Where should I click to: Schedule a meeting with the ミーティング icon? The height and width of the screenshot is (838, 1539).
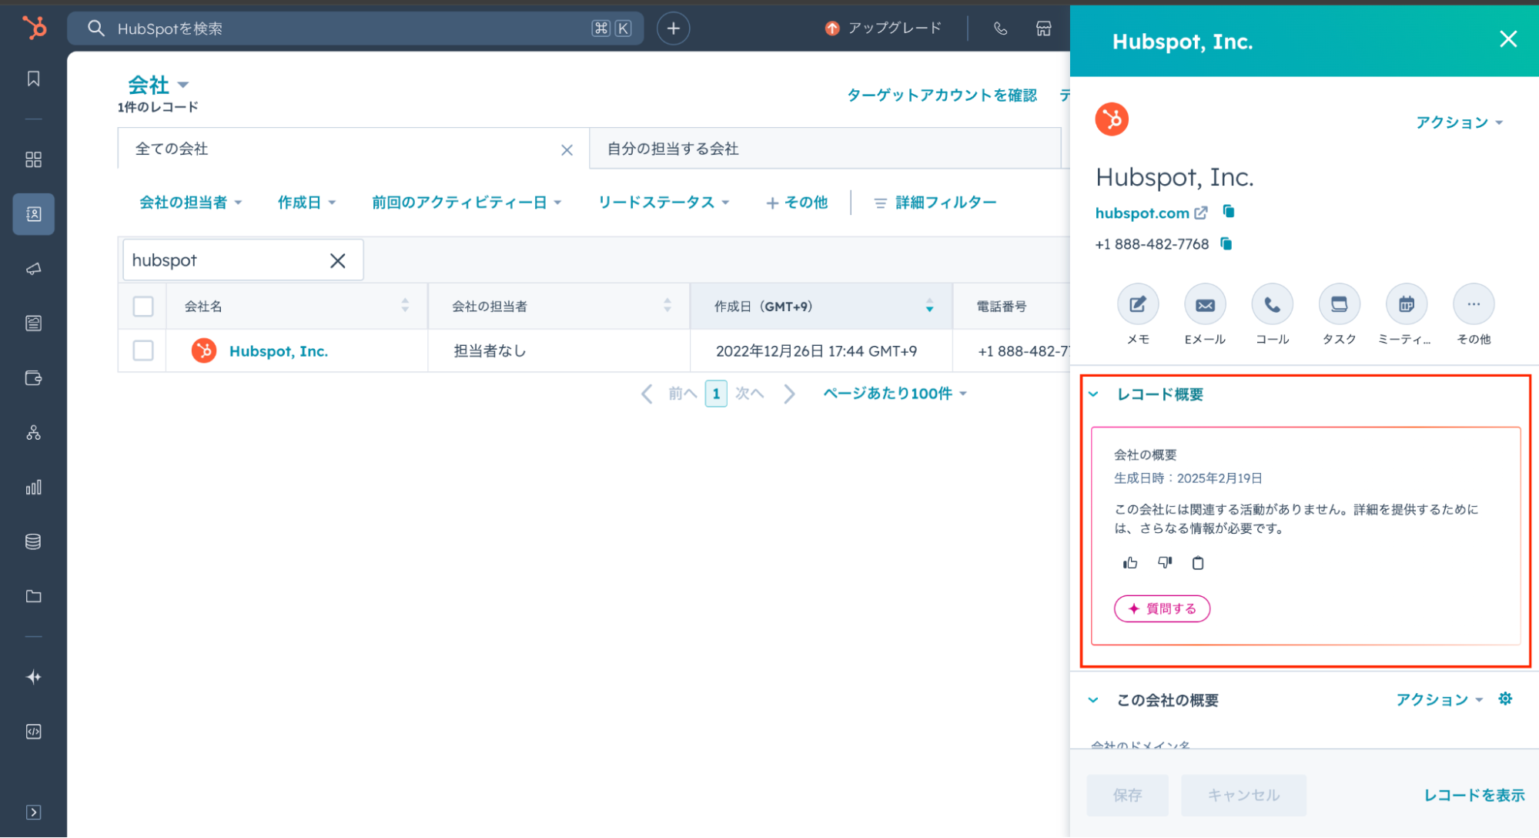click(x=1406, y=304)
